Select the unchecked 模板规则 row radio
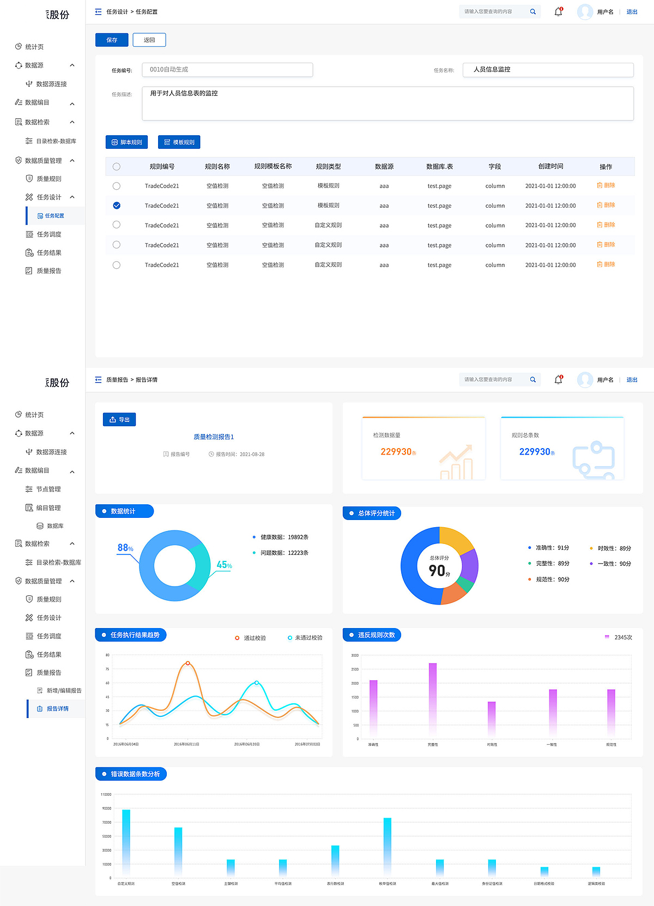654x906 pixels. (116, 186)
